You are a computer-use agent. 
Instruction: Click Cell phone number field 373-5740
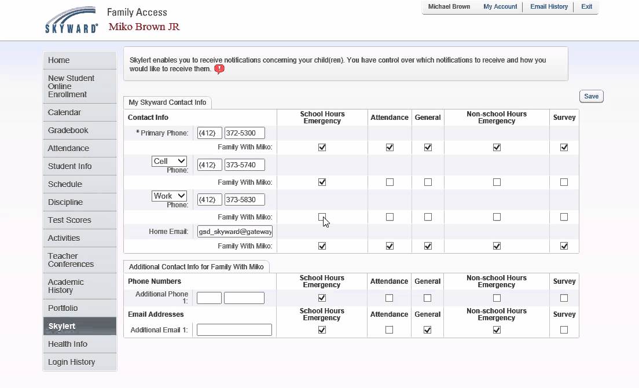click(x=244, y=164)
